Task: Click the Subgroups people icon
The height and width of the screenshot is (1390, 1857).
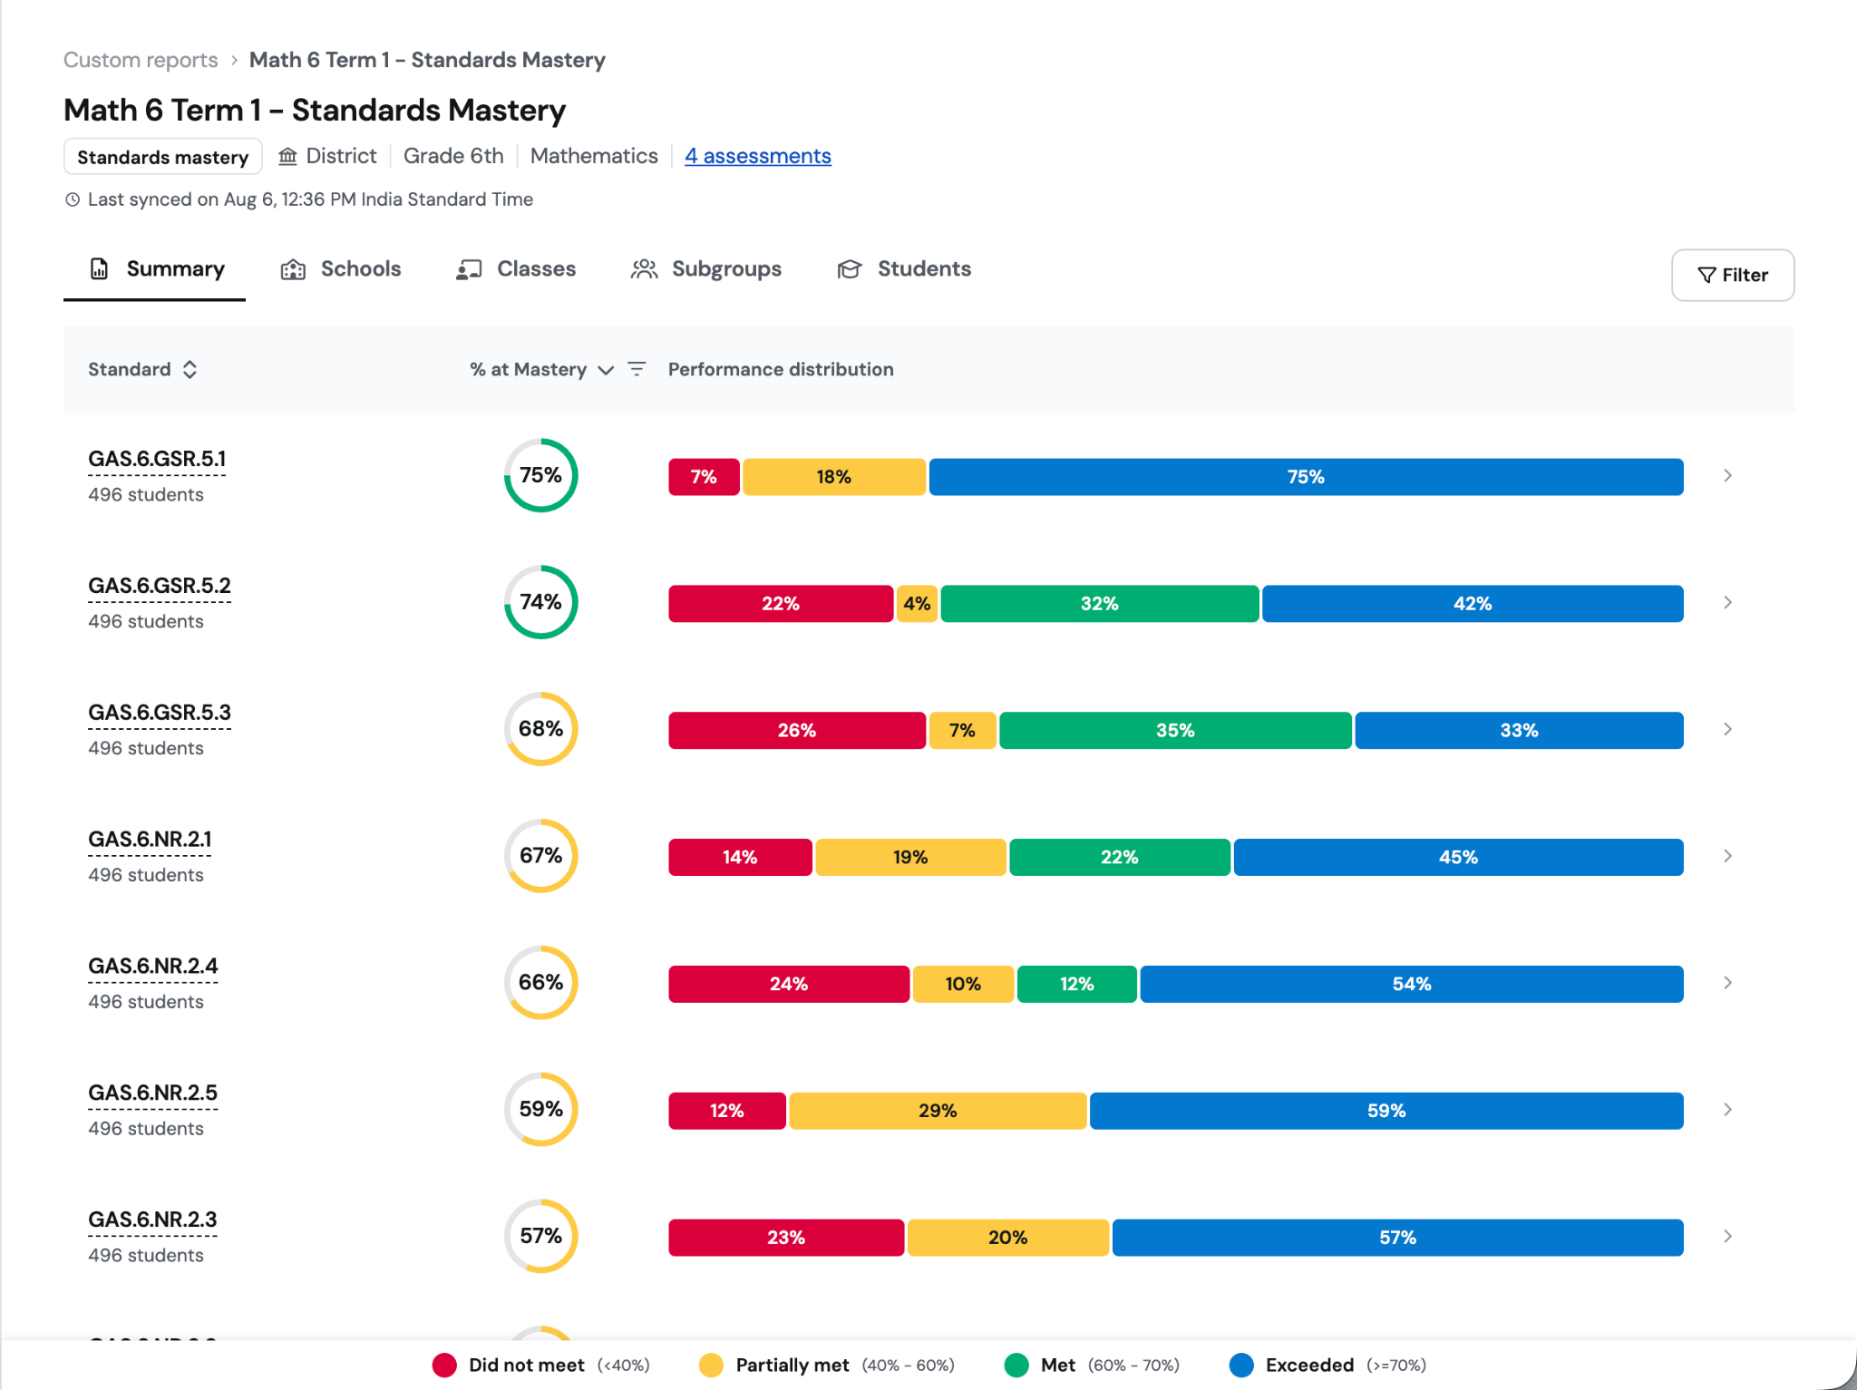Action: pyautogui.click(x=644, y=269)
